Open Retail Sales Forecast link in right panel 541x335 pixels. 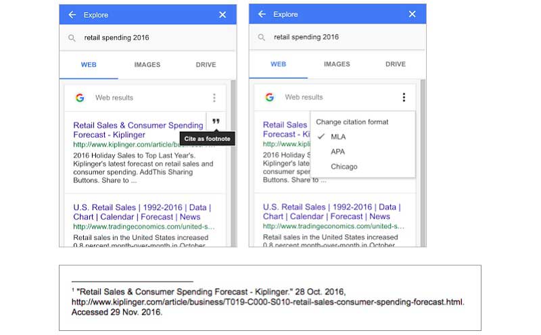click(x=286, y=129)
